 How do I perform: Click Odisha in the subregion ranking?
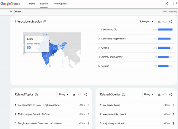135,48
